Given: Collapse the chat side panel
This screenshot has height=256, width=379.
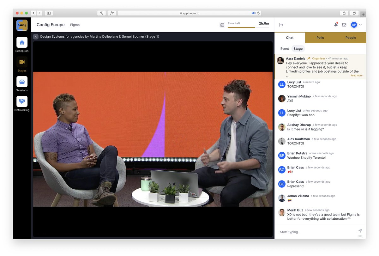Looking at the screenshot, I should tap(281, 25).
